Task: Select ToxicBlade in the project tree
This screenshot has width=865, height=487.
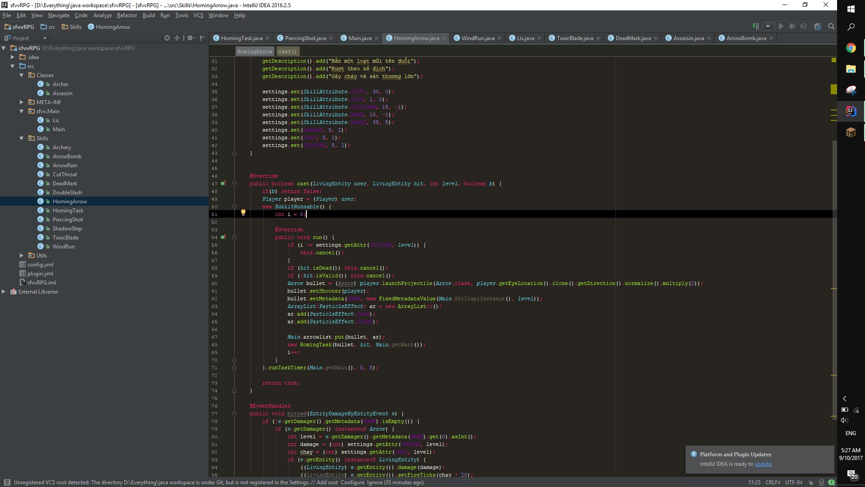Action: (65, 238)
